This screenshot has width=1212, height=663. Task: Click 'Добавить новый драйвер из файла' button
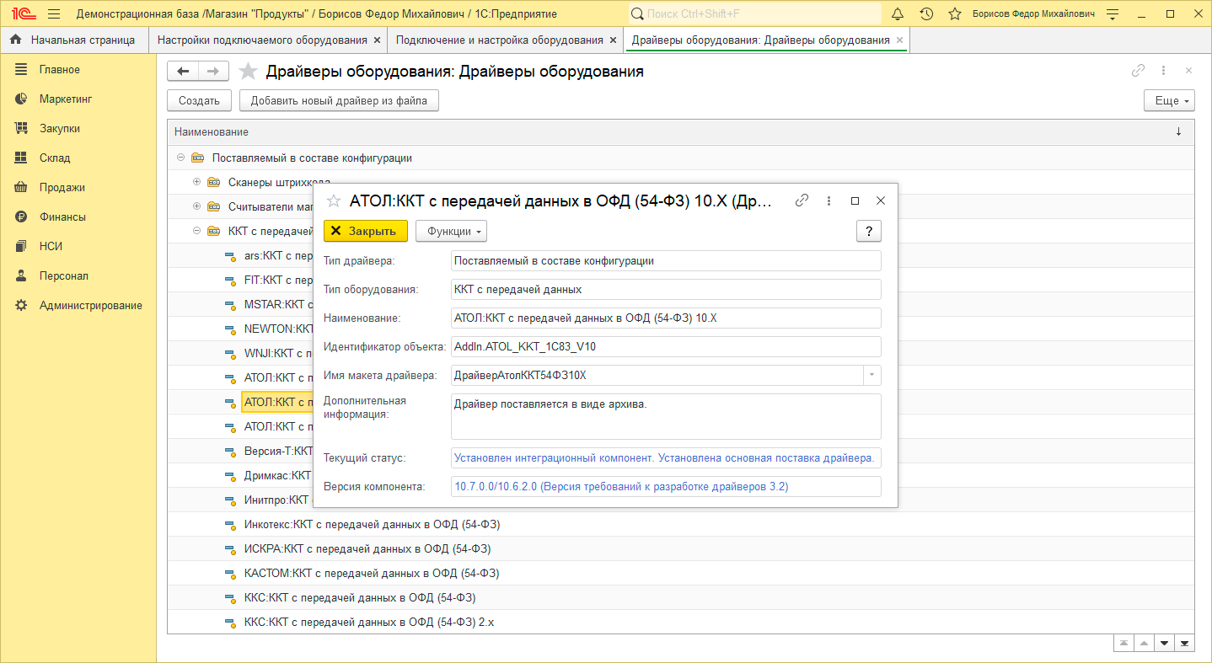click(339, 101)
